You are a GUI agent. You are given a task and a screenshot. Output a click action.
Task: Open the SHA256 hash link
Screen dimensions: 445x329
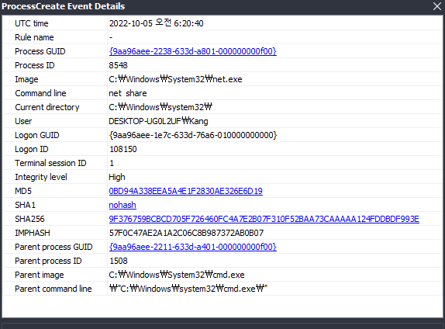click(264, 219)
